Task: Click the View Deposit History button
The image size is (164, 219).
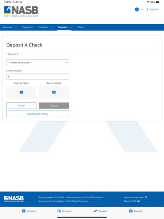Action: coord(38,114)
